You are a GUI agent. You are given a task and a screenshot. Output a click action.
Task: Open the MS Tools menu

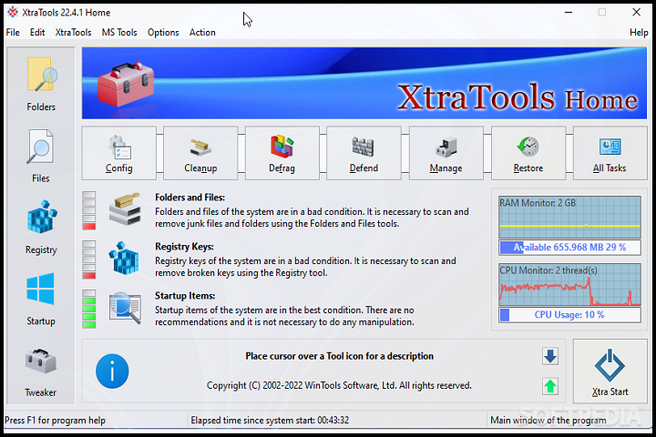tap(119, 33)
